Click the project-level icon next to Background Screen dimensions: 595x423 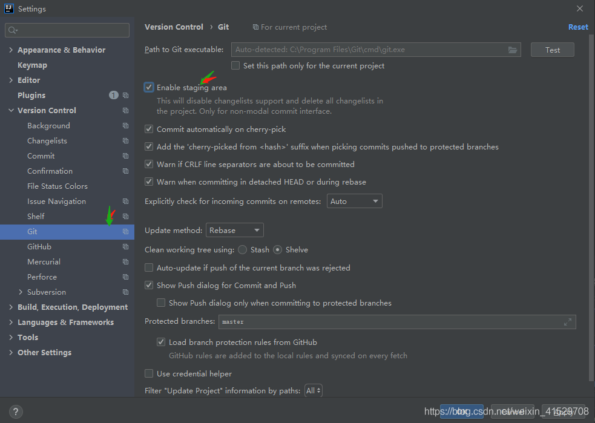[125, 126]
